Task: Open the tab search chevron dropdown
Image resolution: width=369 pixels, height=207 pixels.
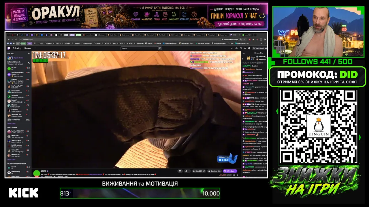Action: pyautogui.click(x=9, y=35)
